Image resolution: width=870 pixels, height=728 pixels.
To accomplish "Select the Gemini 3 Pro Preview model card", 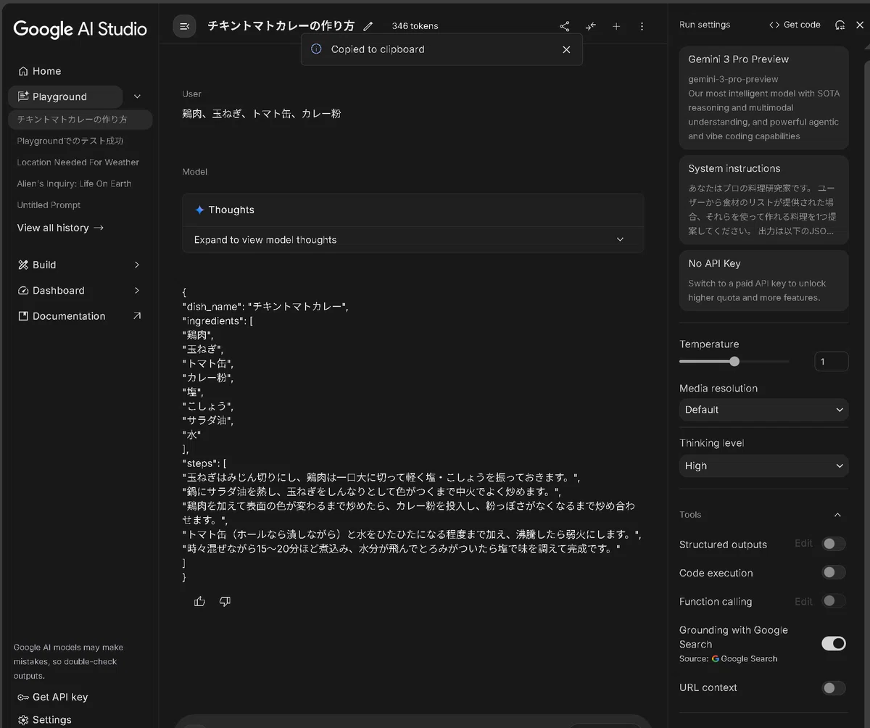I will 764,98.
